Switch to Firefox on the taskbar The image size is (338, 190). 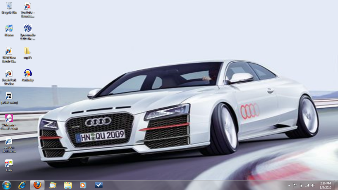pyautogui.click(x=37, y=185)
